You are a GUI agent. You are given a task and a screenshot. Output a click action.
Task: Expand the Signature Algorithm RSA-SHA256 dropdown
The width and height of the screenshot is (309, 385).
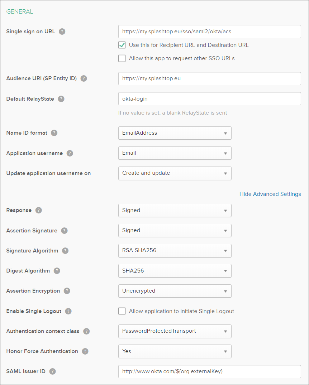click(x=175, y=251)
